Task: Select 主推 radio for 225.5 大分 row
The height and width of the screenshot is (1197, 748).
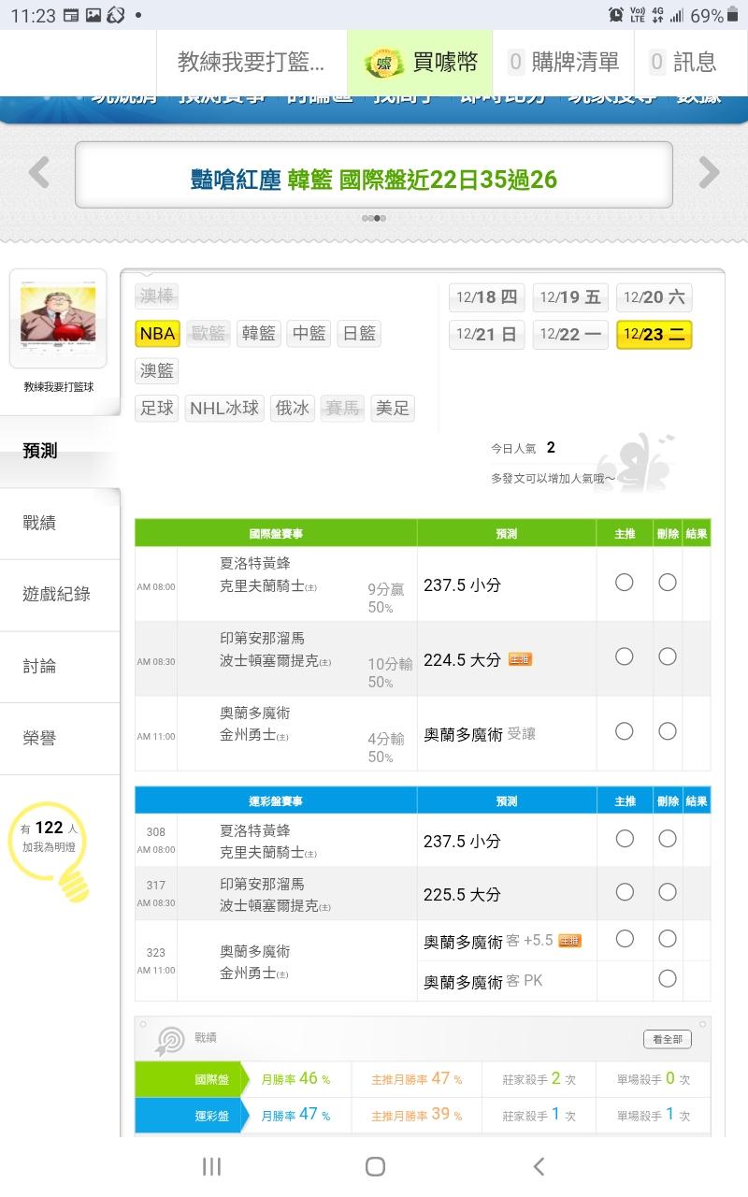Action: click(625, 892)
